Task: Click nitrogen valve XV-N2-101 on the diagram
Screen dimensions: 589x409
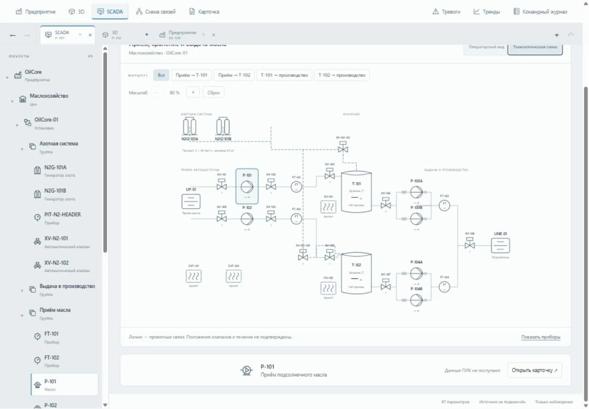Action: [343, 147]
